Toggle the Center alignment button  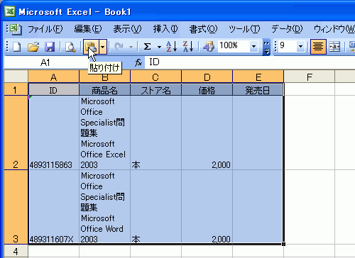tap(318, 47)
